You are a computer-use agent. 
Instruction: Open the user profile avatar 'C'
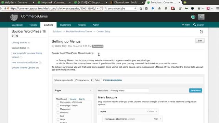coord(201,17)
